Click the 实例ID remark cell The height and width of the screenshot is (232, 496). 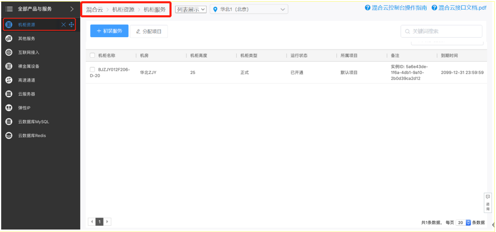409,72
